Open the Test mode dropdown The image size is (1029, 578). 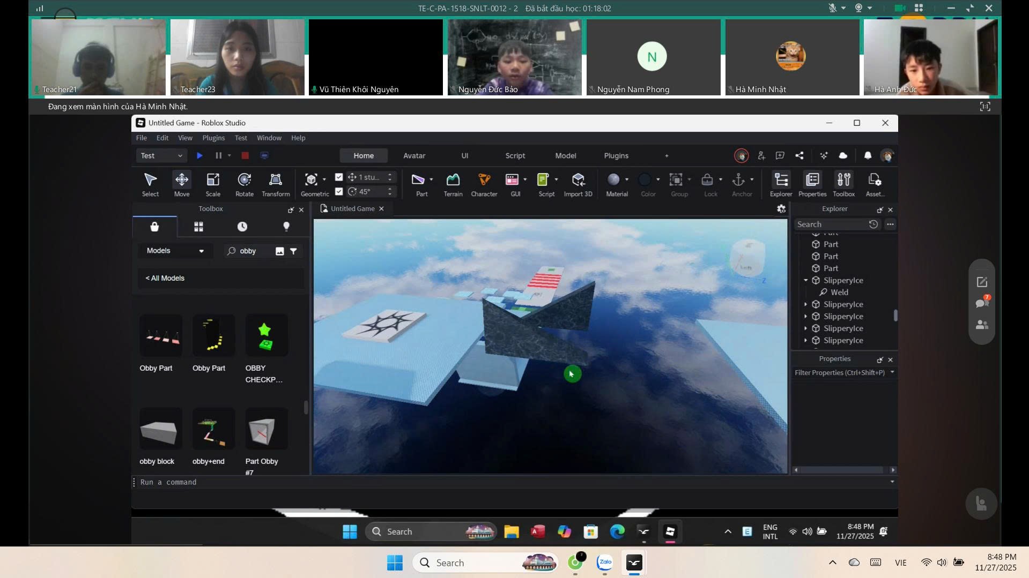tap(161, 156)
